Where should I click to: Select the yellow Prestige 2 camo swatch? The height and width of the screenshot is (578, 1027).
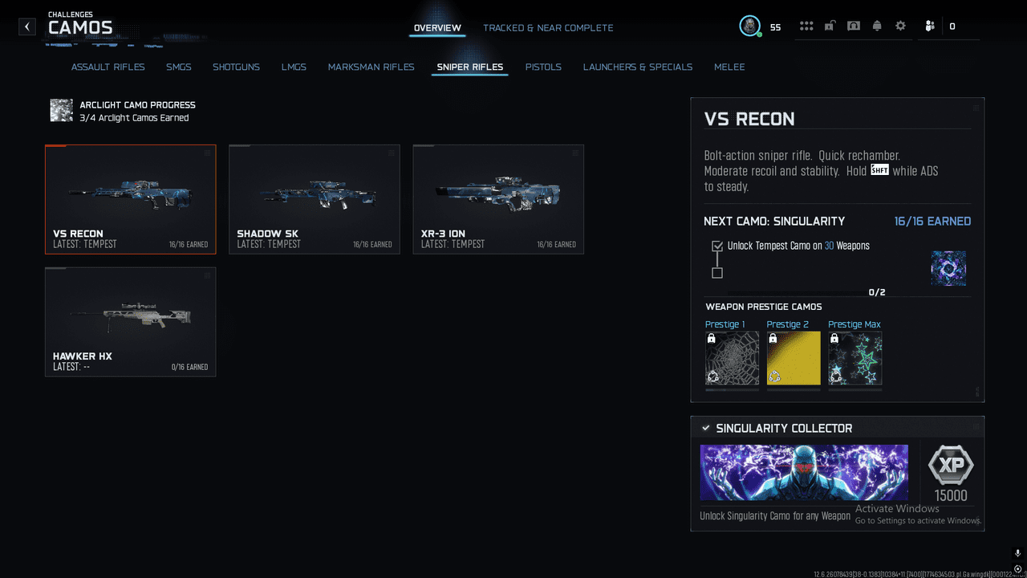pyautogui.click(x=794, y=358)
